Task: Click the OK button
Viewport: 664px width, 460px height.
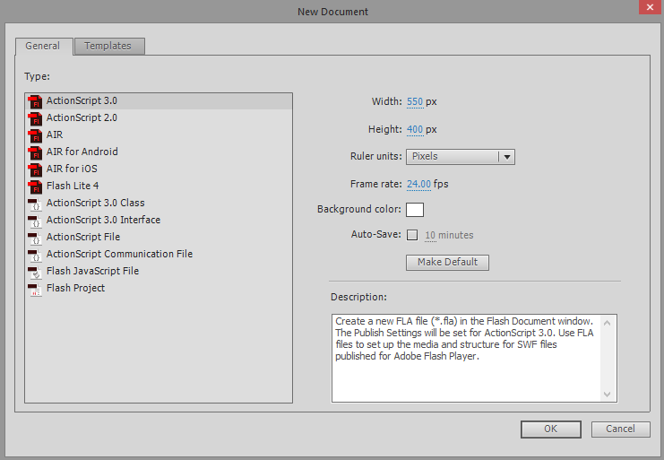Action: [550, 430]
